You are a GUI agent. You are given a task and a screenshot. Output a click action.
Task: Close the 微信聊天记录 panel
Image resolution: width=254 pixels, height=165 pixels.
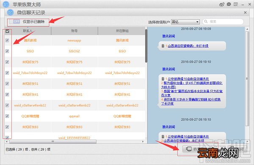[245, 12]
